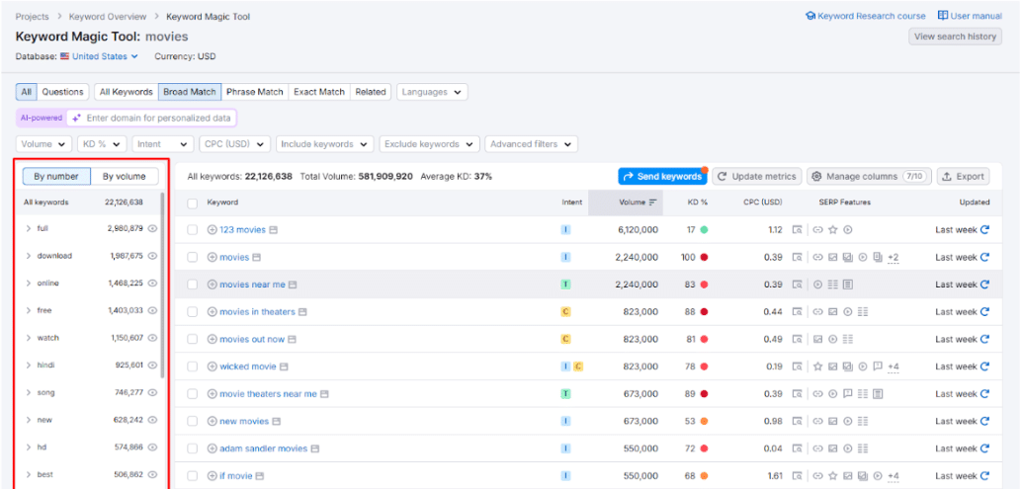Open the CPC (USD) filter dropdown
The width and height of the screenshot is (1023, 489).
235,144
